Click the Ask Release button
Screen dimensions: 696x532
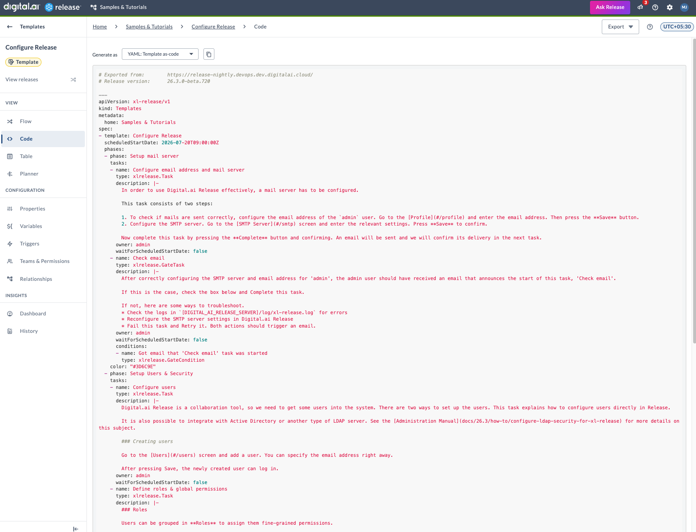click(x=610, y=7)
